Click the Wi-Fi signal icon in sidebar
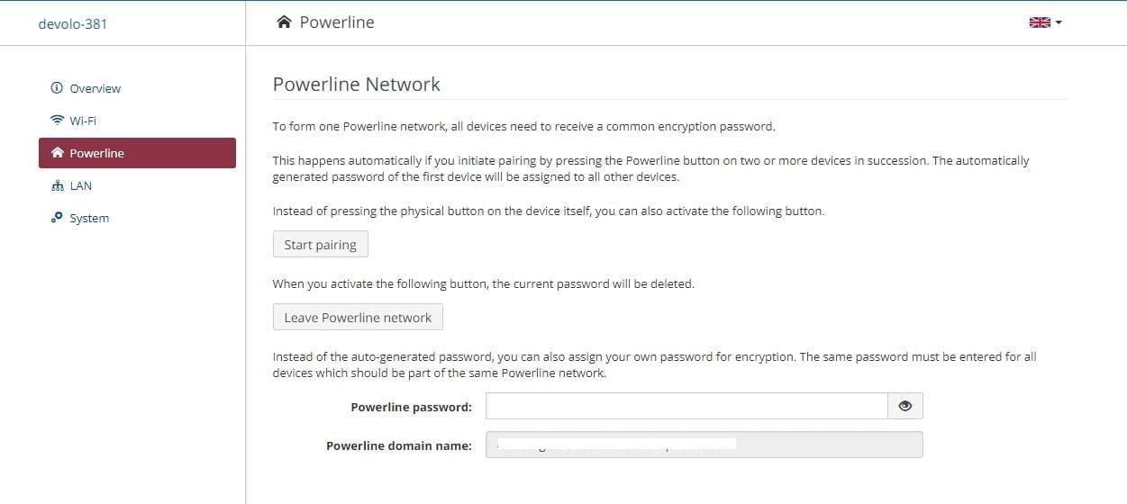The image size is (1127, 504). (58, 121)
